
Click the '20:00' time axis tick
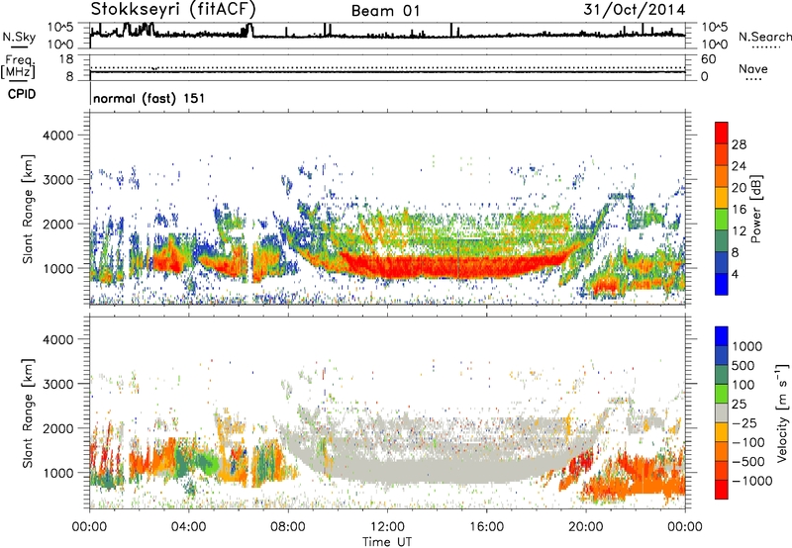tap(586, 527)
